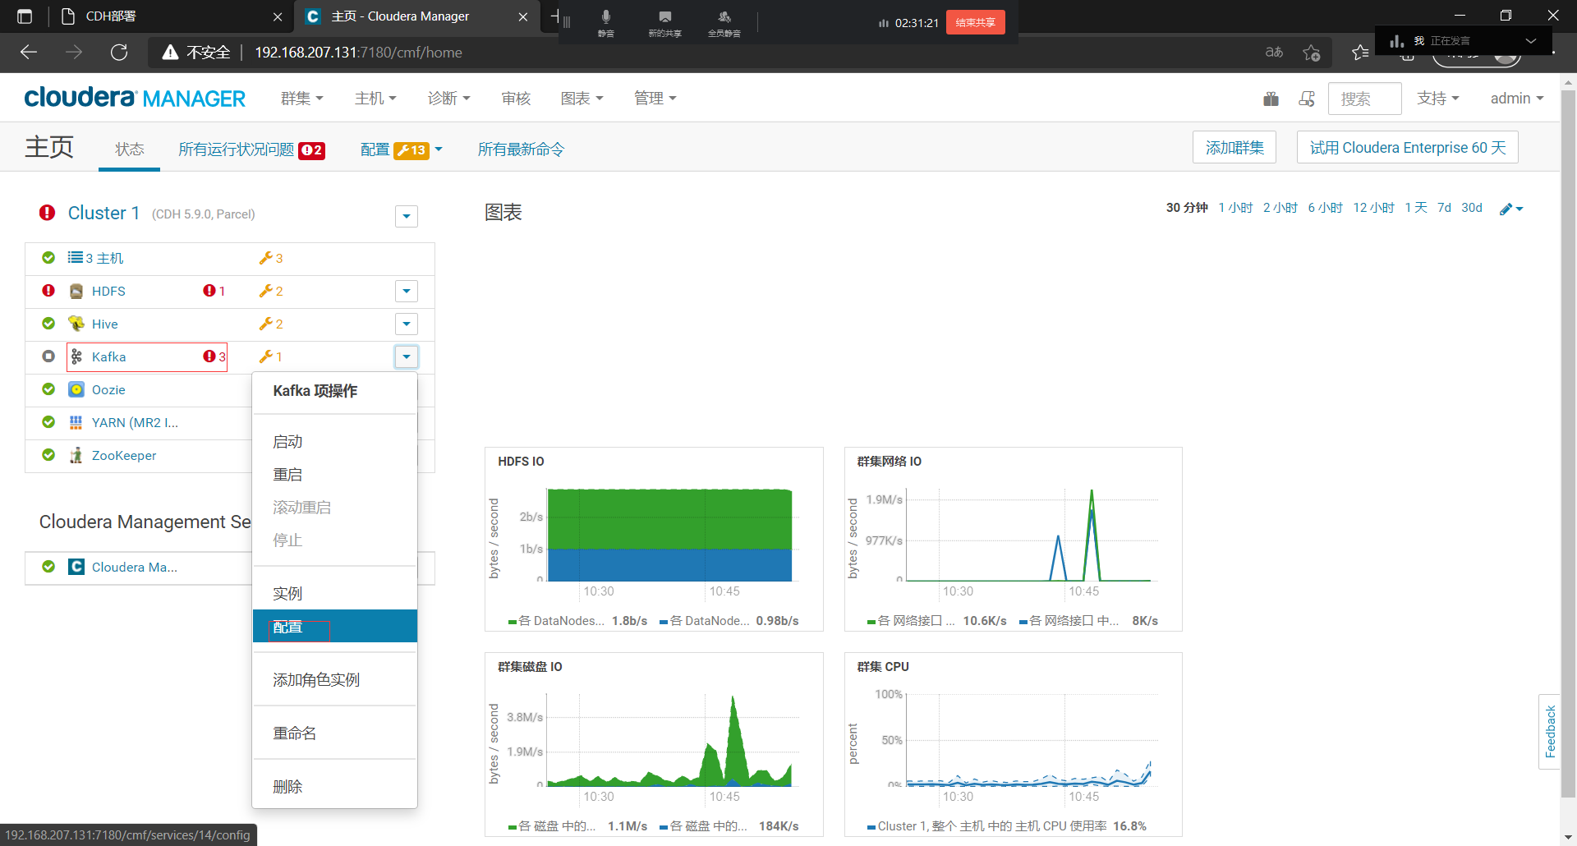Viewport: 1577px width, 846px height.
Task: Click the ZooKeeper service icon
Action: click(x=76, y=455)
